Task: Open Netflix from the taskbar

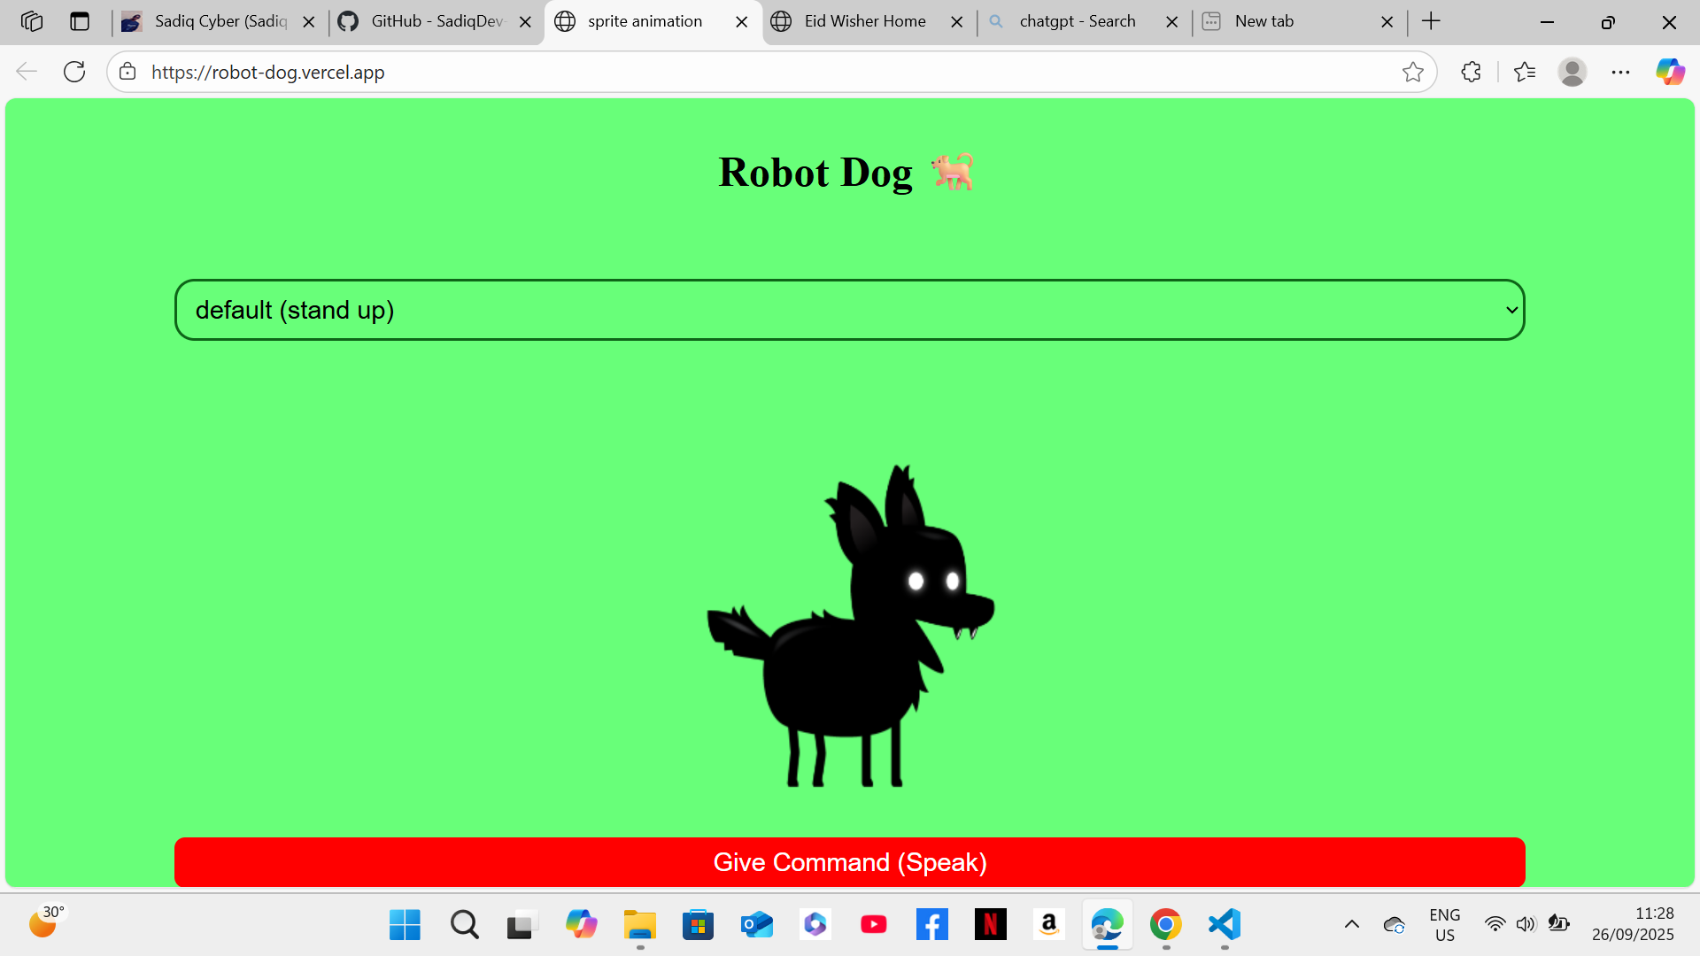Action: pos(991,924)
